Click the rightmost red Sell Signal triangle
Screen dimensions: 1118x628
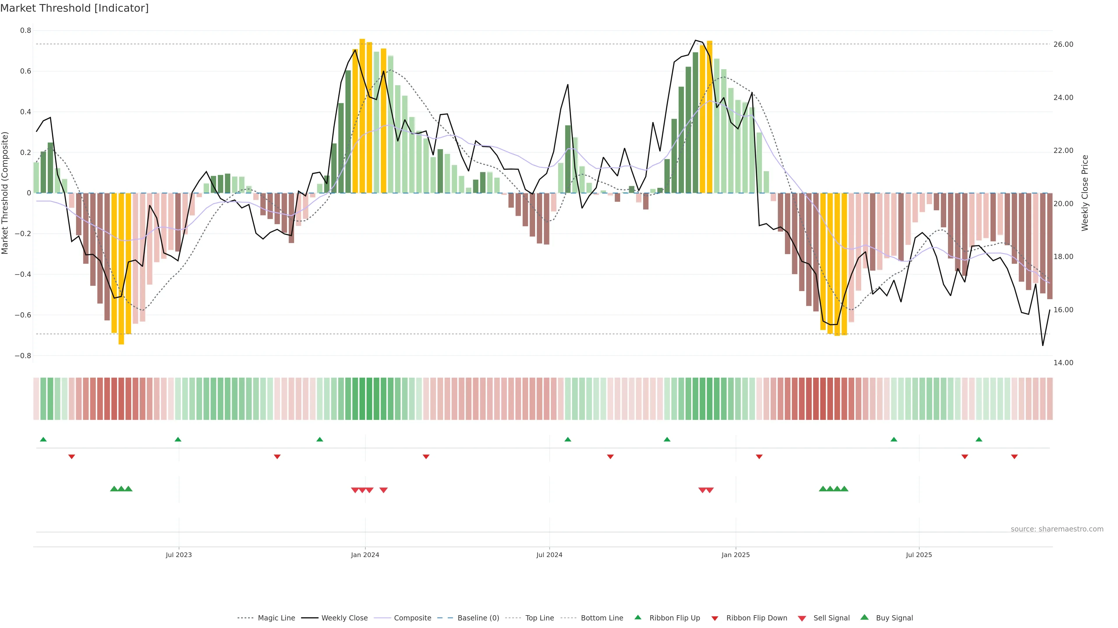(710, 490)
